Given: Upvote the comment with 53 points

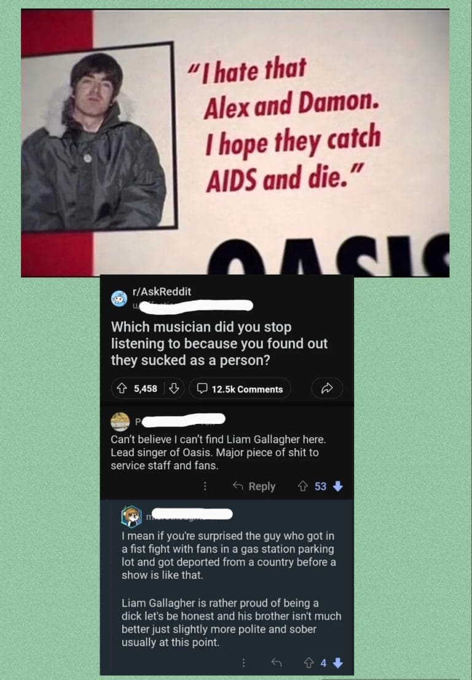Looking at the screenshot, I should [303, 487].
